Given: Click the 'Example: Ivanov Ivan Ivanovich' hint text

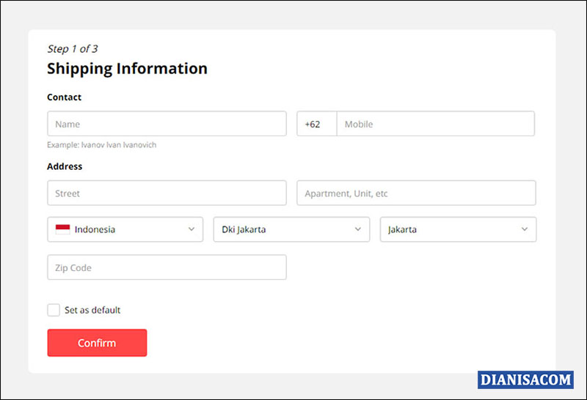Looking at the screenshot, I should (x=101, y=145).
